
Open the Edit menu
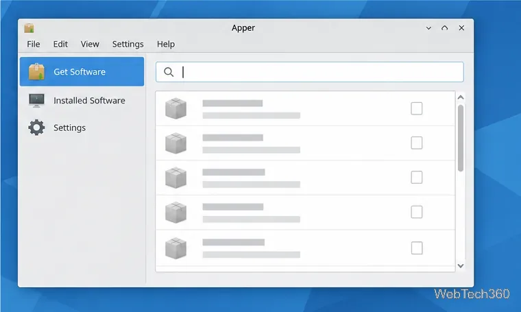[x=60, y=44]
